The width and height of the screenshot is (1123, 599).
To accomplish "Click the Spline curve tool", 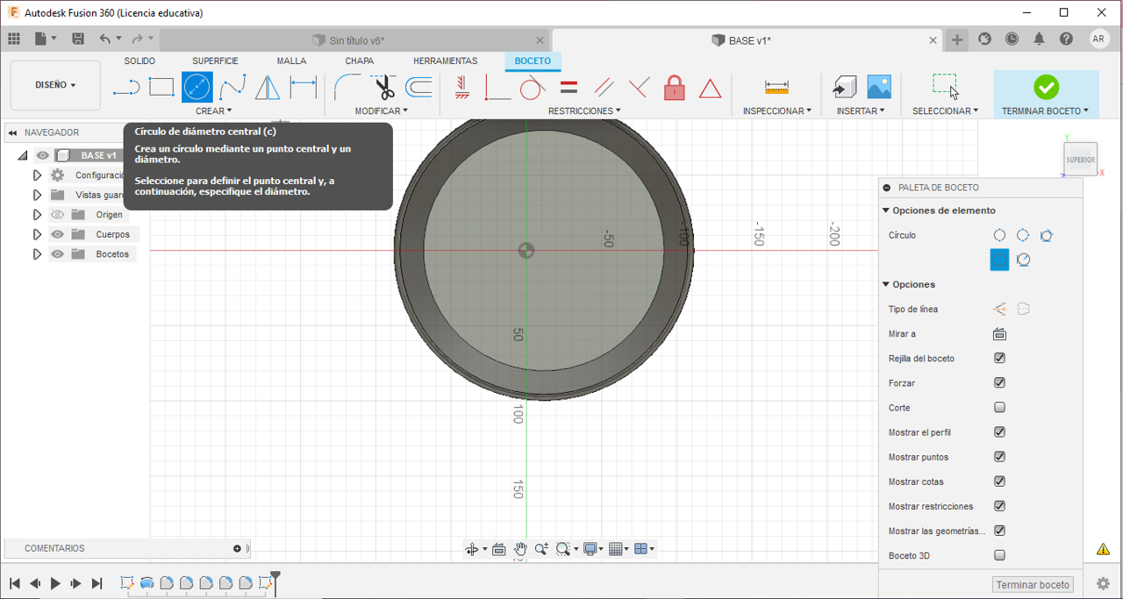I will point(232,88).
